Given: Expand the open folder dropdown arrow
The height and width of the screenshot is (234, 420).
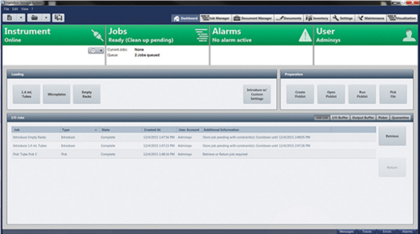Looking at the screenshot, I should [x=46, y=18].
